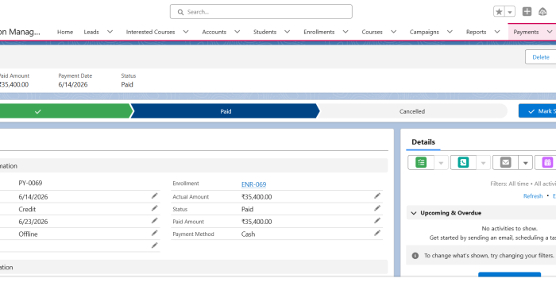556x294 pixels.
Task: Open dropdown next to Log a Call icon
Action: pos(483,163)
